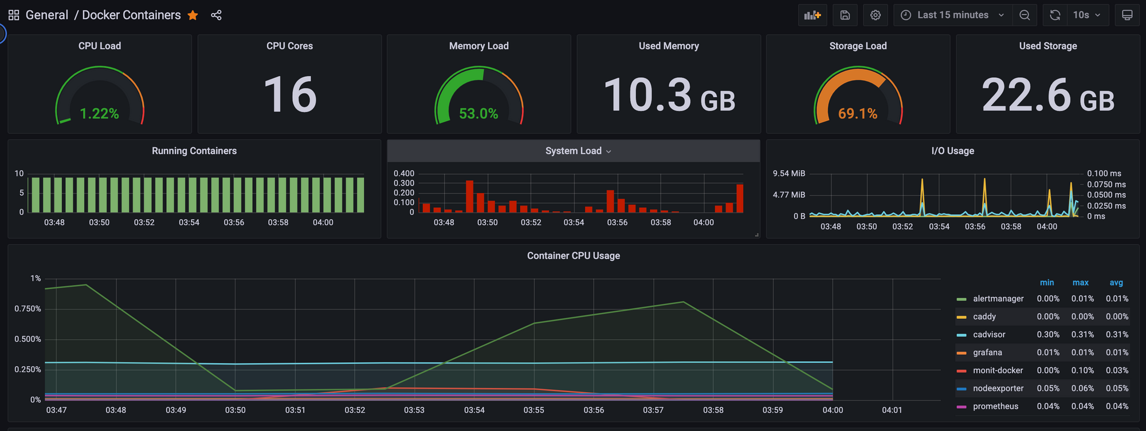The image size is (1146, 431).
Task: Click the 69.1% storage gauge
Action: [x=858, y=96]
